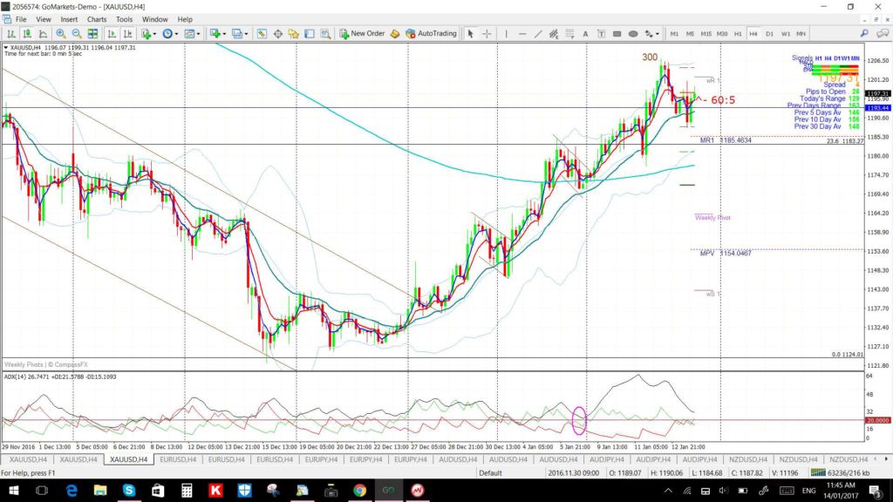This screenshot has height=502, width=893.
Task: Select the crosshair tool
Action: (487, 34)
